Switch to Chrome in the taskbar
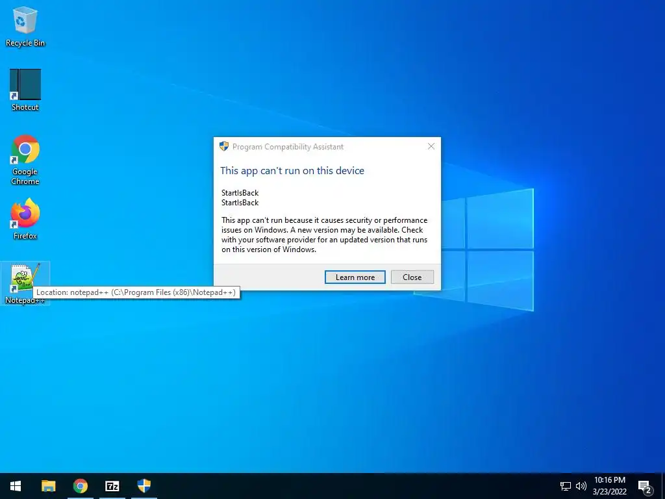This screenshot has width=665, height=499. click(x=80, y=486)
